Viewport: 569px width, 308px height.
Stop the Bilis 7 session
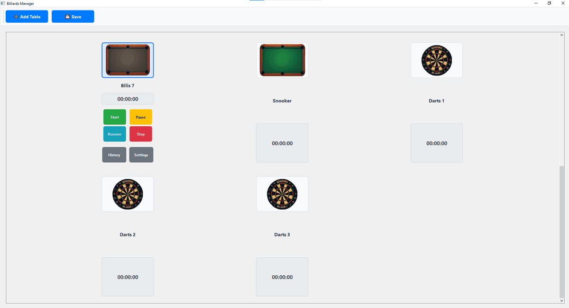click(141, 134)
